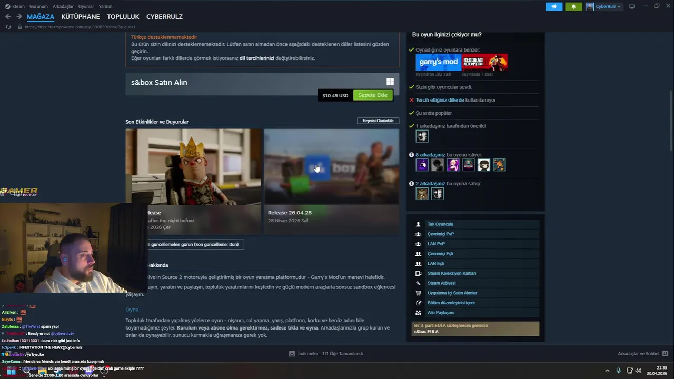Open the Release 26.04.28 announcement

point(331,182)
